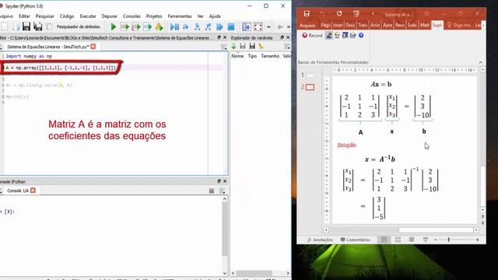Start the debugger with the debug file icon
This screenshot has width=498, height=280.
174,27
